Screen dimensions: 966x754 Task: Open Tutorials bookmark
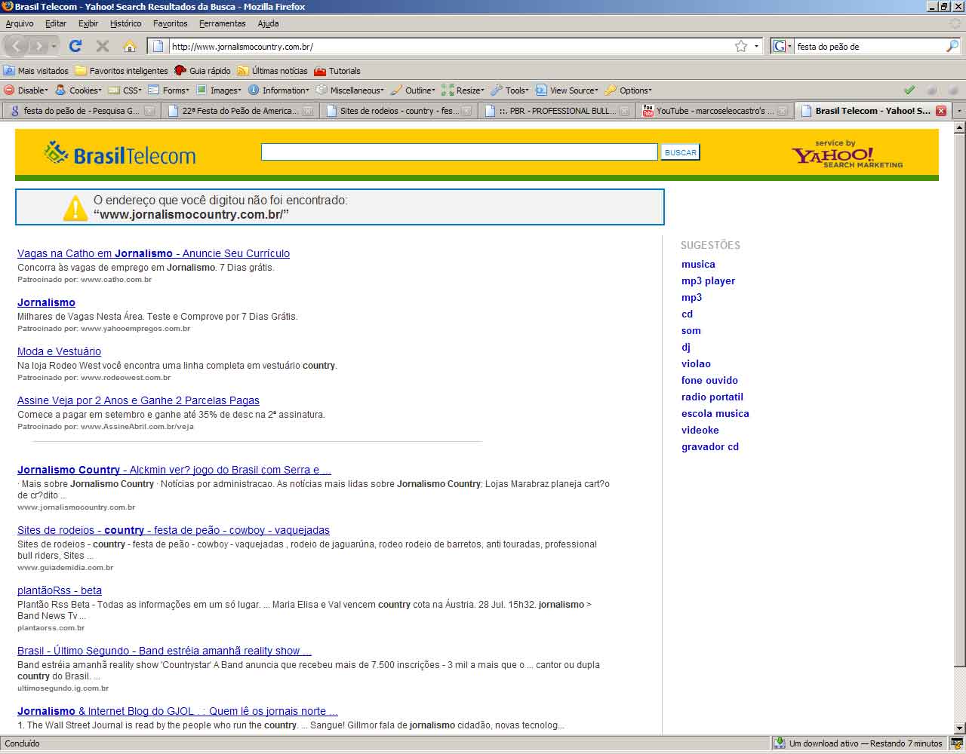337,71
